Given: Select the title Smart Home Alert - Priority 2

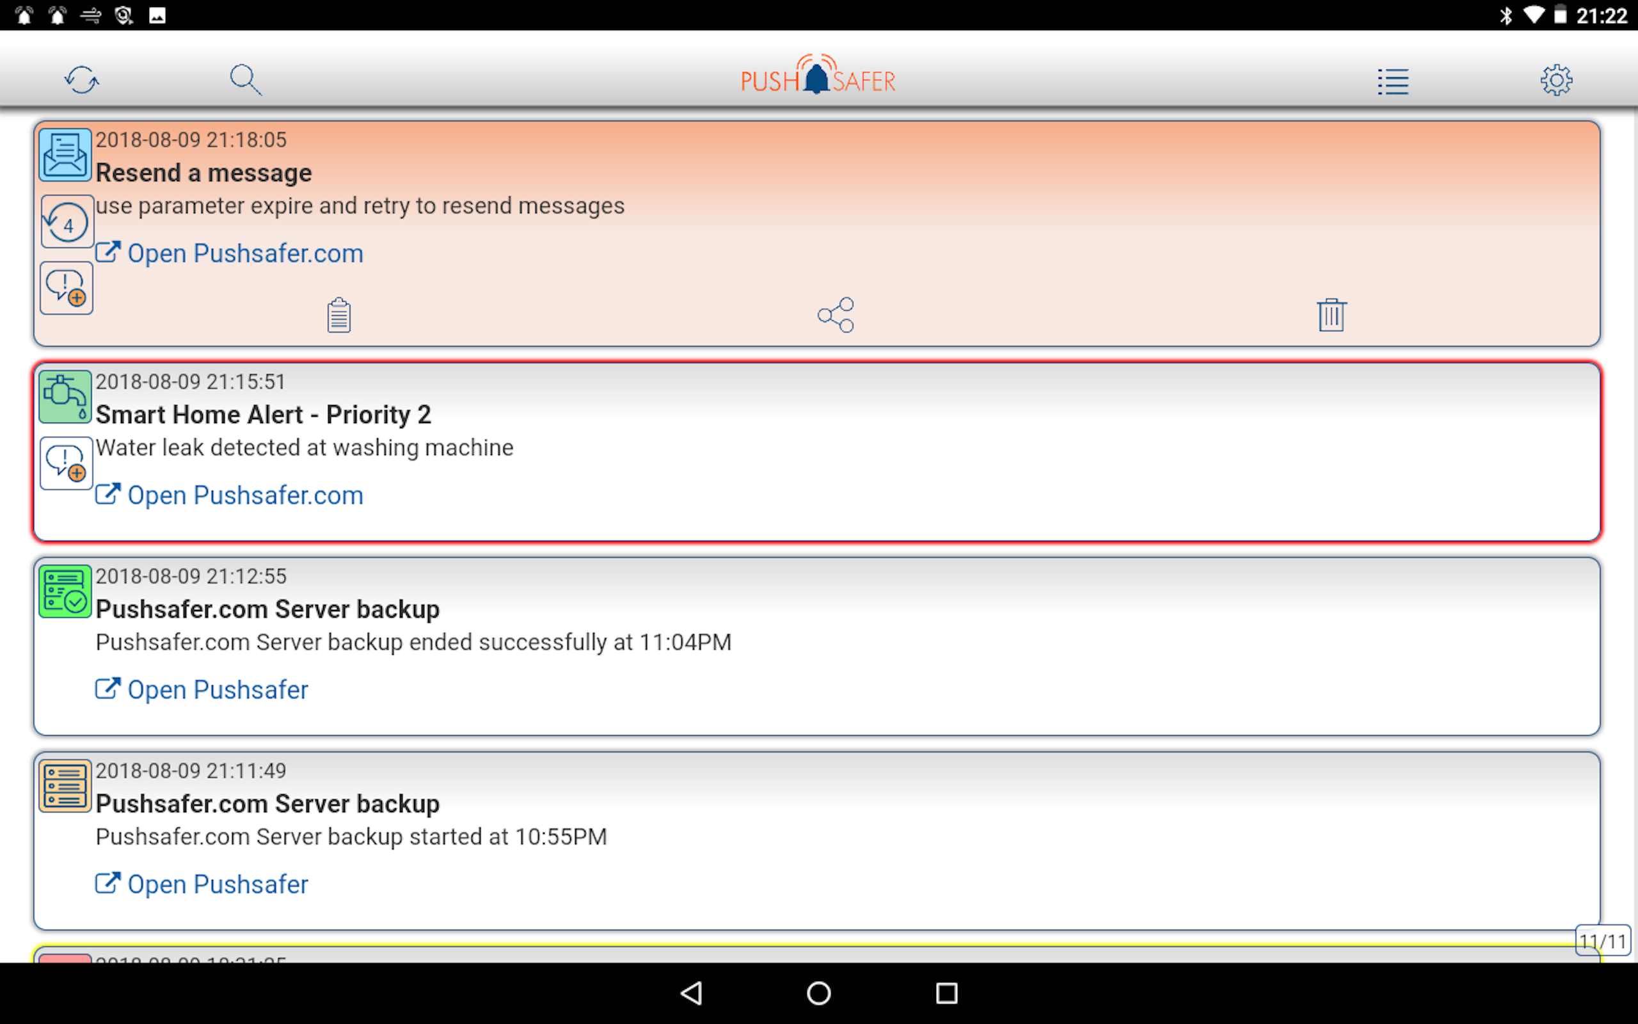Looking at the screenshot, I should pos(264,415).
